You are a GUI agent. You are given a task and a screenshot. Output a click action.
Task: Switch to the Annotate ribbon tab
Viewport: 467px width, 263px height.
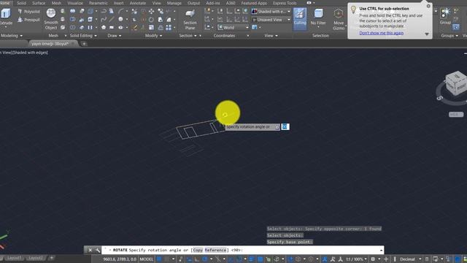click(x=138, y=3)
